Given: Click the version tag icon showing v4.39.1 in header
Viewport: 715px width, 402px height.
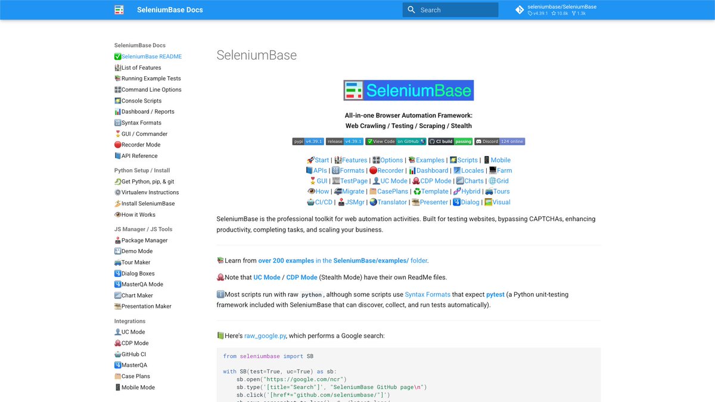Looking at the screenshot, I should pyautogui.click(x=530, y=13).
